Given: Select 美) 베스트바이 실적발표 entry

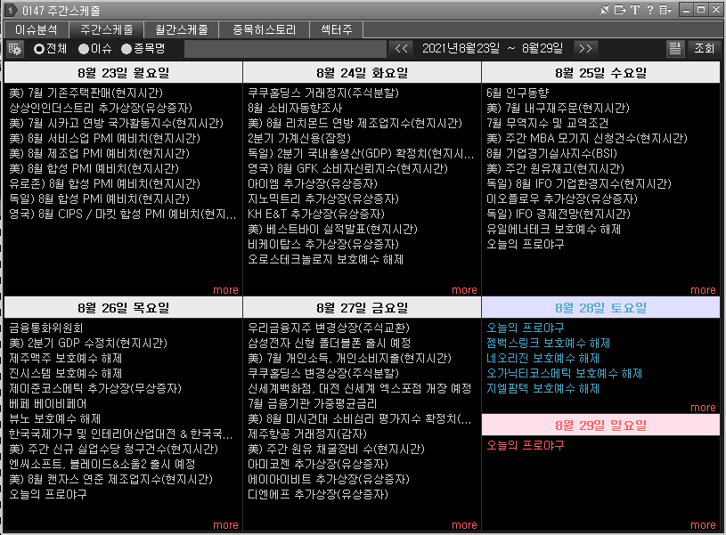Looking at the screenshot, I should (332, 229).
